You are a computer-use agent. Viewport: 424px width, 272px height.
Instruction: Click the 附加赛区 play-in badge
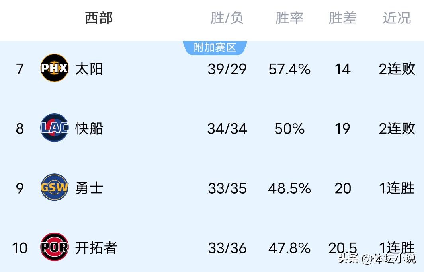pos(215,47)
